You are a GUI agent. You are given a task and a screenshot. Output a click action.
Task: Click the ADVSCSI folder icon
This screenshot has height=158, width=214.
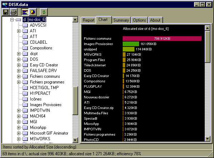[25, 25]
